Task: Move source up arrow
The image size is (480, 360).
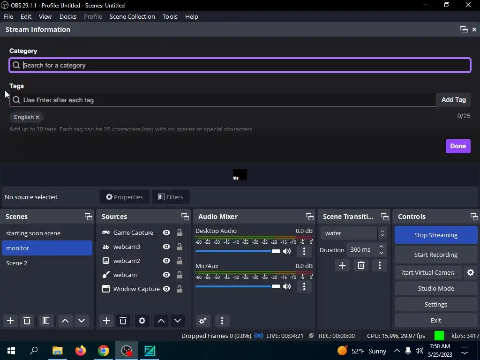Action: [x=161, y=321]
